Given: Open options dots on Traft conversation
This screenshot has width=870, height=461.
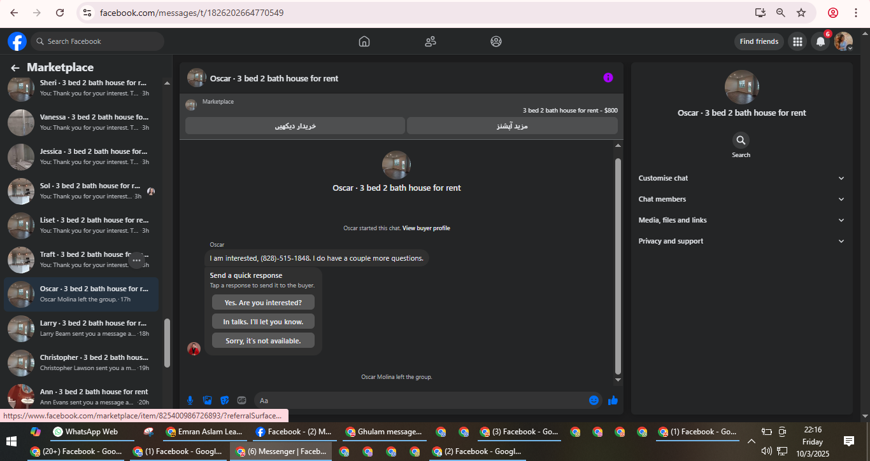Looking at the screenshot, I should (x=136, y=260).
